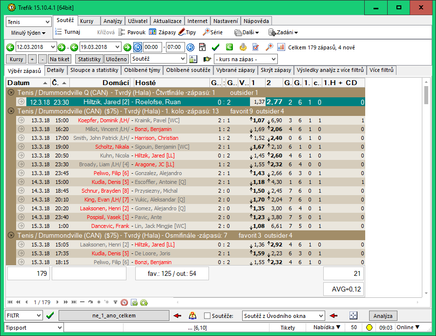Open the Pavouk bracket view
Screen dimensions: 436x336
[x=131, y=32]
